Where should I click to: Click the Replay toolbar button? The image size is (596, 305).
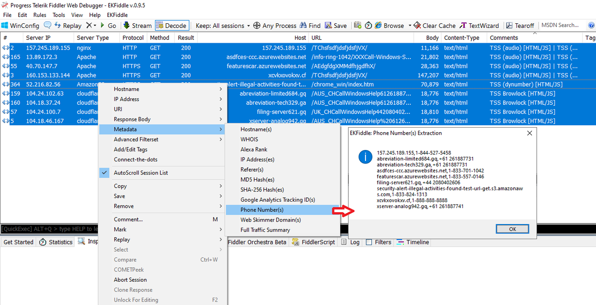68,25
